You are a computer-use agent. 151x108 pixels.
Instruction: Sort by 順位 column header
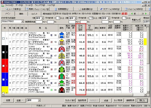click(97, 28)
